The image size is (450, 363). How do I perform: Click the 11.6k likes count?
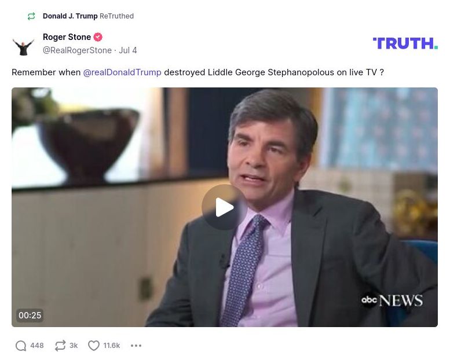tap(112, 346)
